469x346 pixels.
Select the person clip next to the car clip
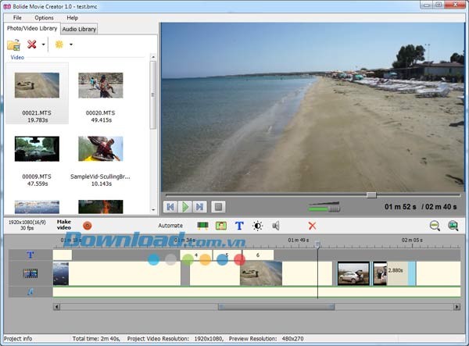click(380, 273)
